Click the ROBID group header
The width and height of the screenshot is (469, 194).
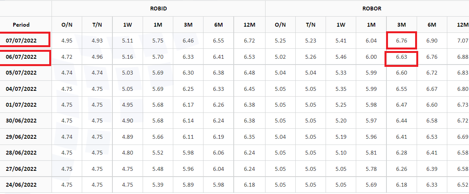point(159,8)
